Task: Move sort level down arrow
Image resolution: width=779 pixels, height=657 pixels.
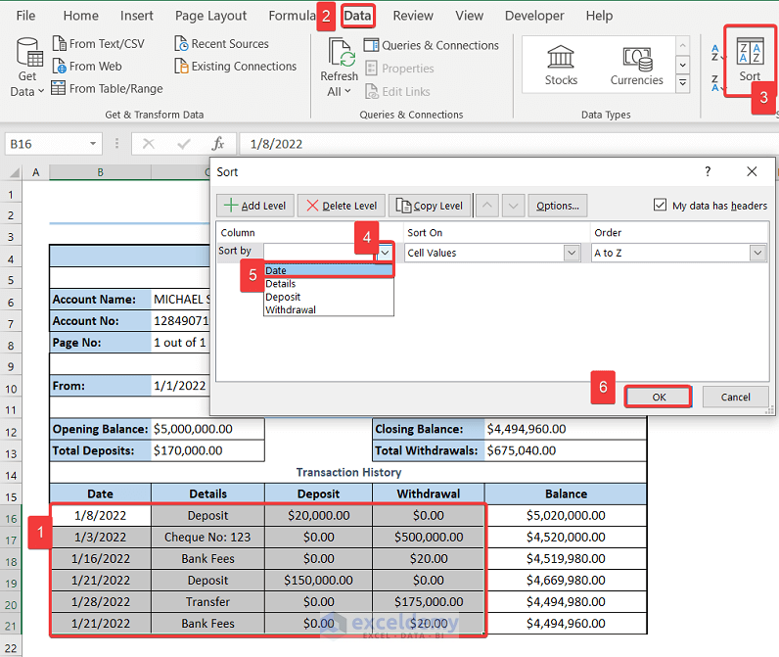Action: [513, 206]
